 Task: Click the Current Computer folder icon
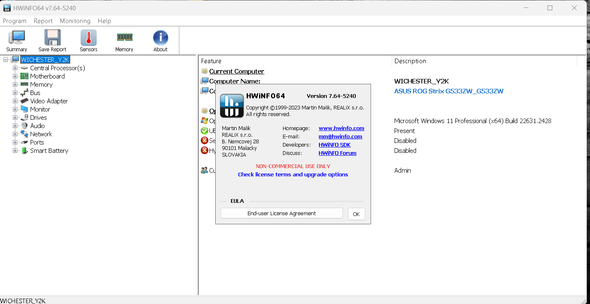(x=205, y=71)
